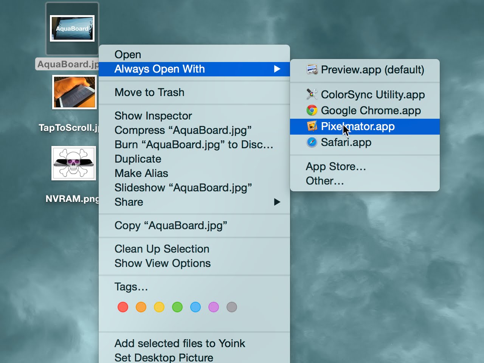Click the ColorSync Utility app icon
Image resolution: width=484 pixels, height=363 pixels.
[x=312, y=94]
